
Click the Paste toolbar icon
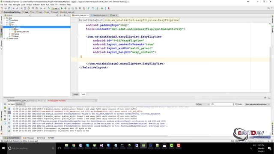pos(29,9)
